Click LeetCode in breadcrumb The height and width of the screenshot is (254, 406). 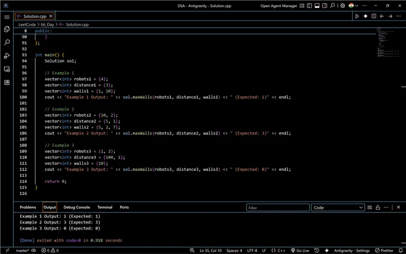(x=27, y=25)
